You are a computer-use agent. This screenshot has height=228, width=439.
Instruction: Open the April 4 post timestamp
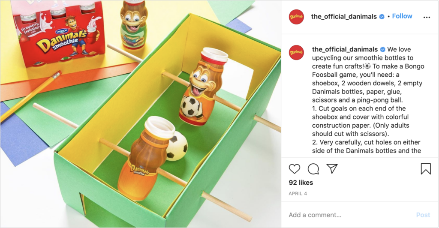click(298, 193)
